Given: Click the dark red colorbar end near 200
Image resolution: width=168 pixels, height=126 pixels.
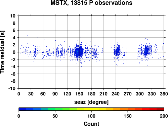Looking at the screenshot, I should [160, 109].
